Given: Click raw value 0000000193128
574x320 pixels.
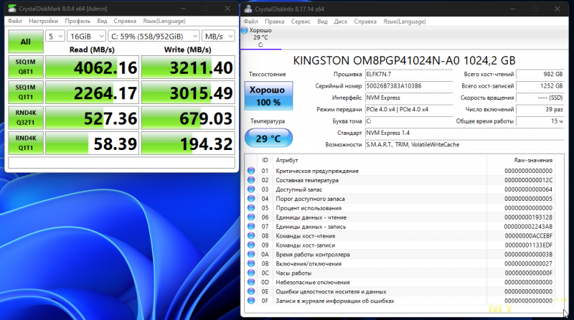Looking at the screenshot, I should click(x=528, y=217).
